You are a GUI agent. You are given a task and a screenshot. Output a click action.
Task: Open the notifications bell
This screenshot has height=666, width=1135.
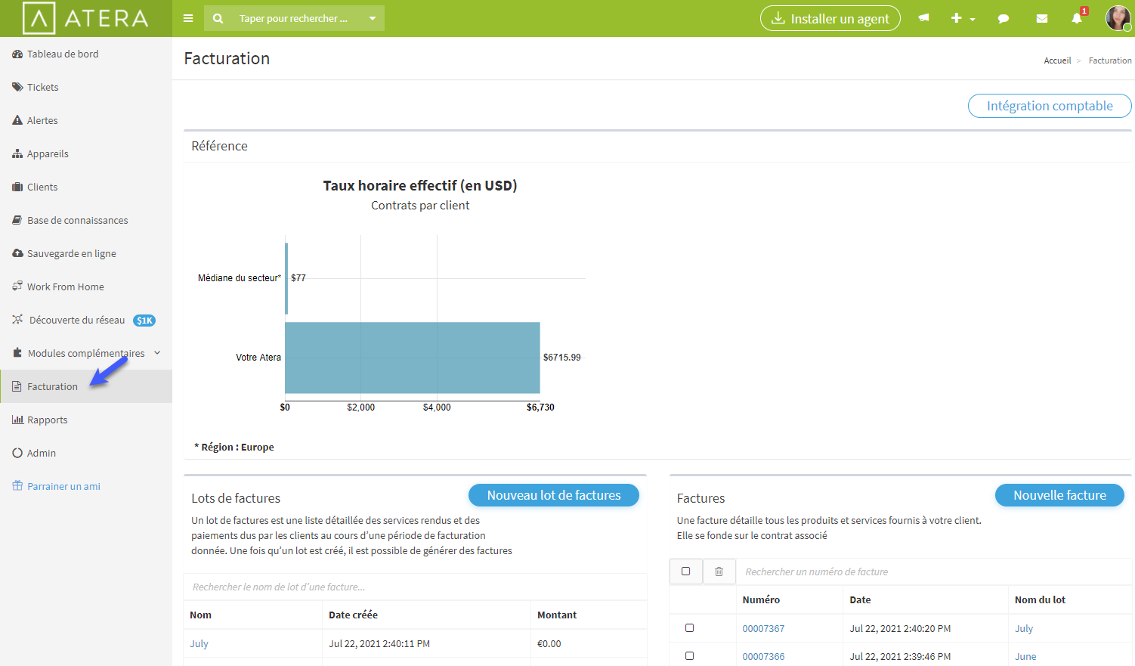pyautogui.click(x=1077, y=18)
